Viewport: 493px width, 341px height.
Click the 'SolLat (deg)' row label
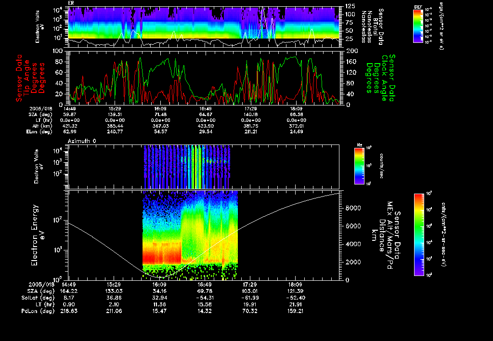(38, 298)
